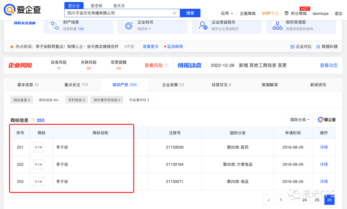The width and height of the screenshot is (347, 209).
Task: Expand the 国际分类 filter dropdown
Action: tap(300, 119)
